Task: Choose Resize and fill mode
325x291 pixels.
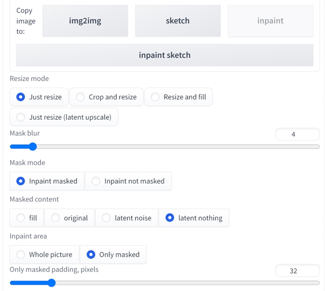Action: 178,97
